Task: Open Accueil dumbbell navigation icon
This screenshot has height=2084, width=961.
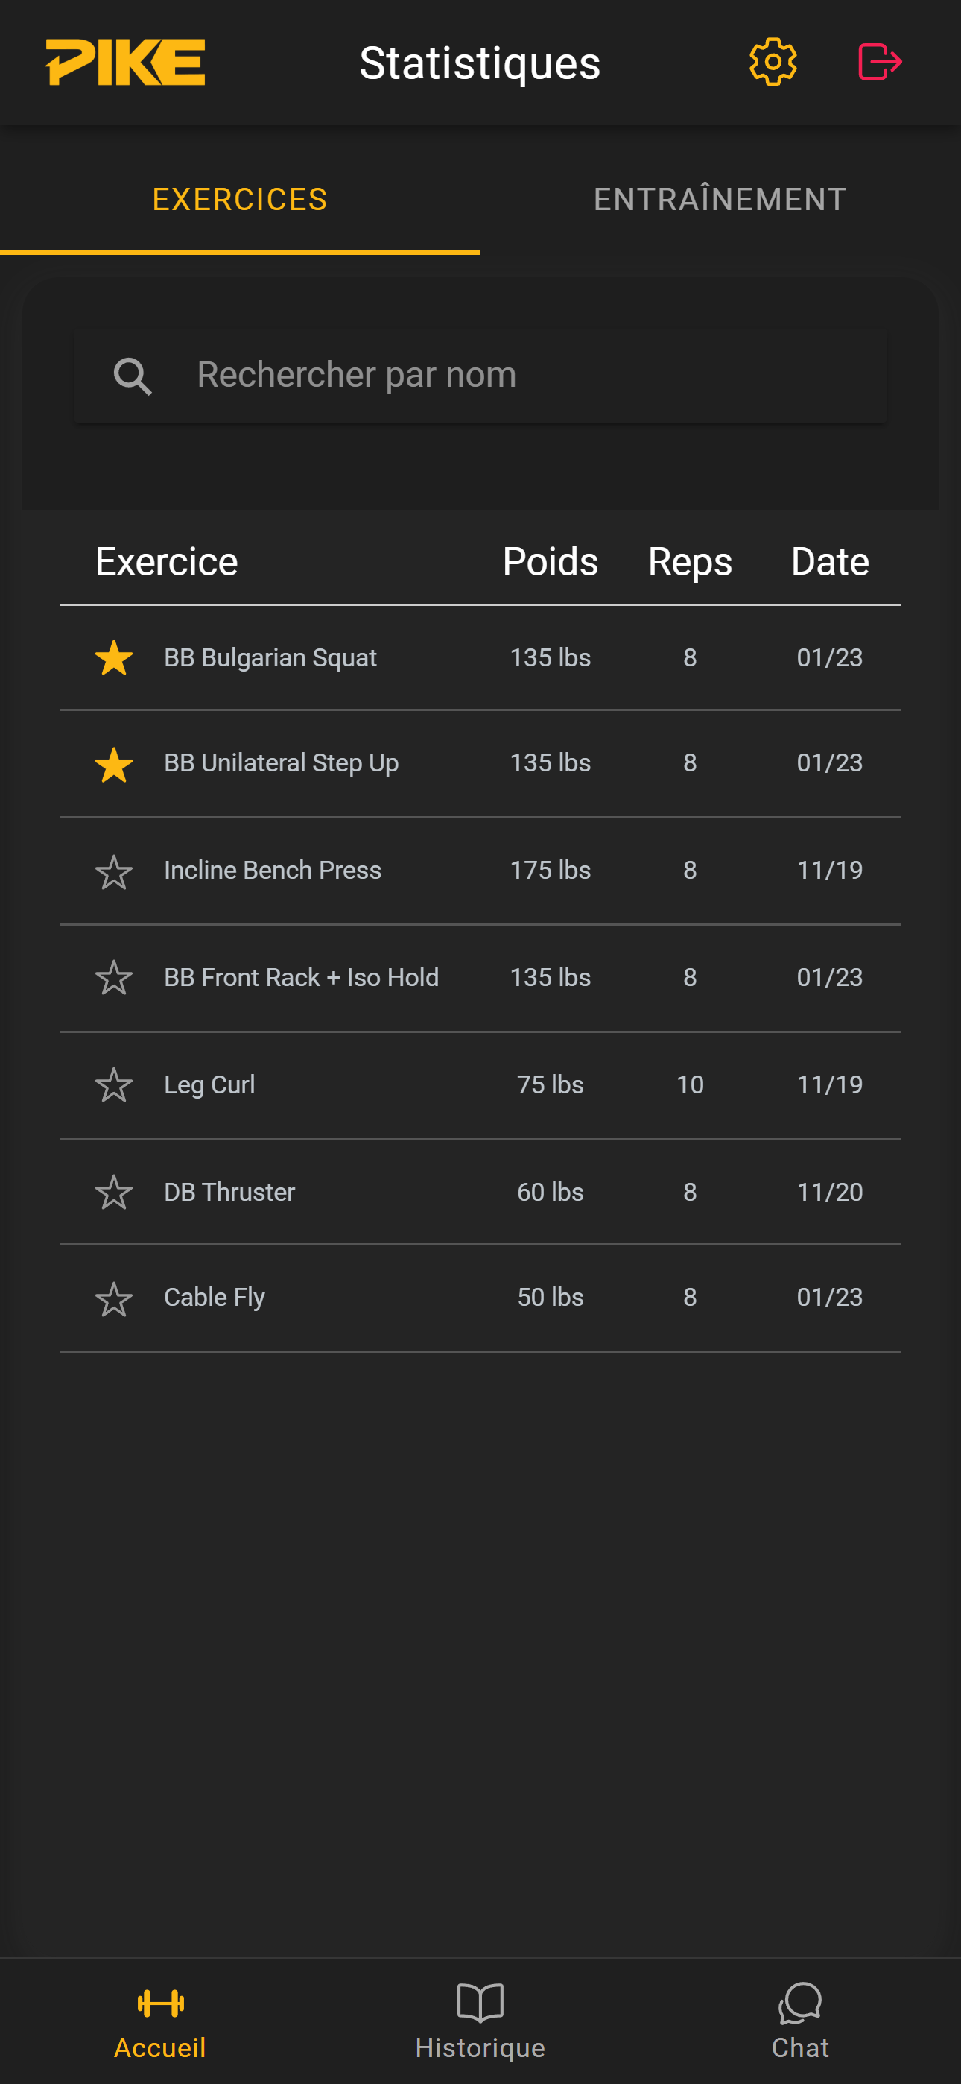Action: point(160,2003)
